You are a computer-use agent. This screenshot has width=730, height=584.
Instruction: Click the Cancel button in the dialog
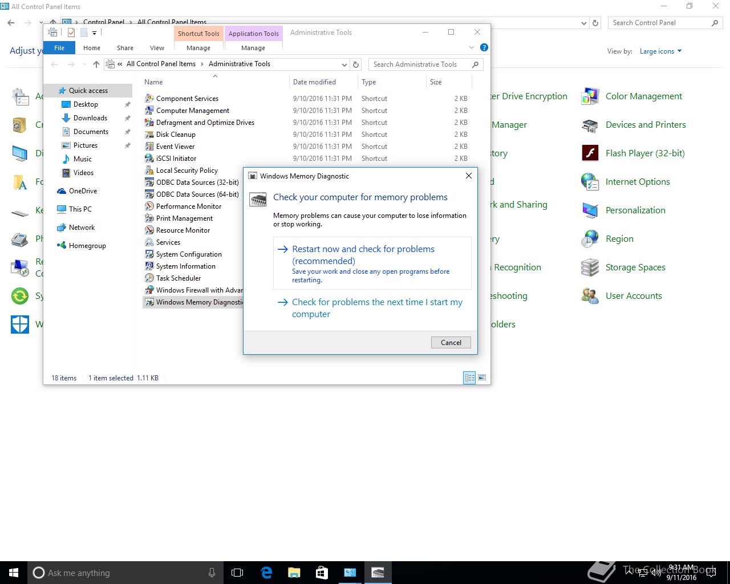coord(451,342)
